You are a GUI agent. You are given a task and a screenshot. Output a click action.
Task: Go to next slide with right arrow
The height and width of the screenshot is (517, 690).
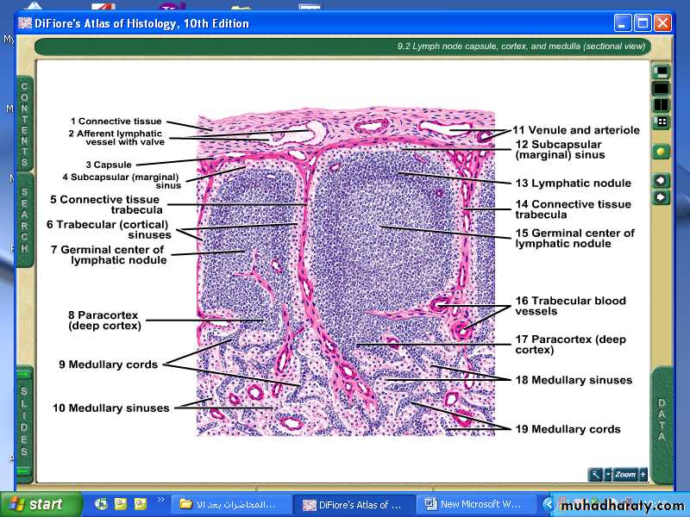(661, 197)
